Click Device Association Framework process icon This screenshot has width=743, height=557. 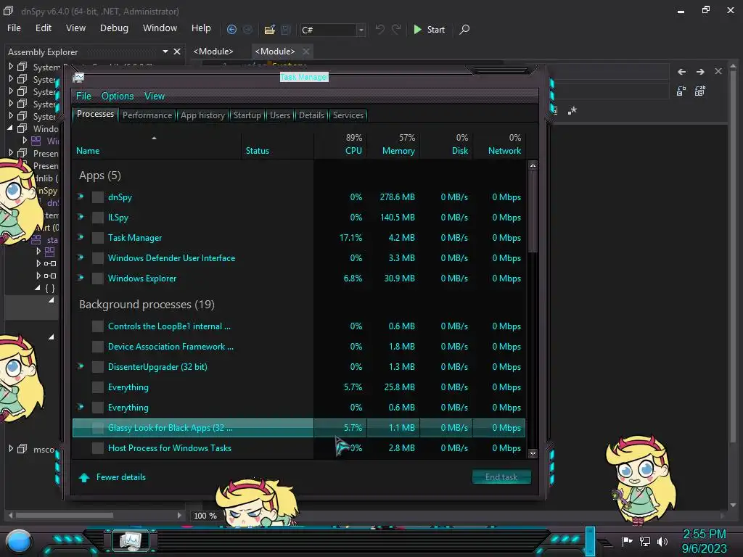(x=98, y=347)
